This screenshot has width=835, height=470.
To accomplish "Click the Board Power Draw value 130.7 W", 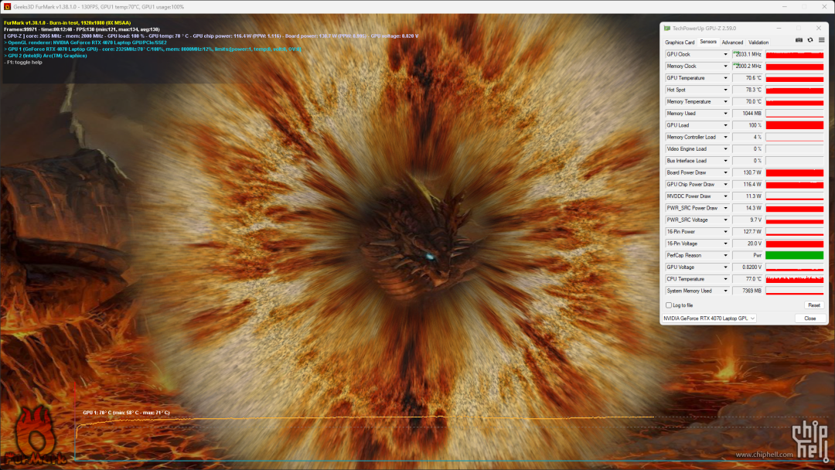I will coord(747,172).
